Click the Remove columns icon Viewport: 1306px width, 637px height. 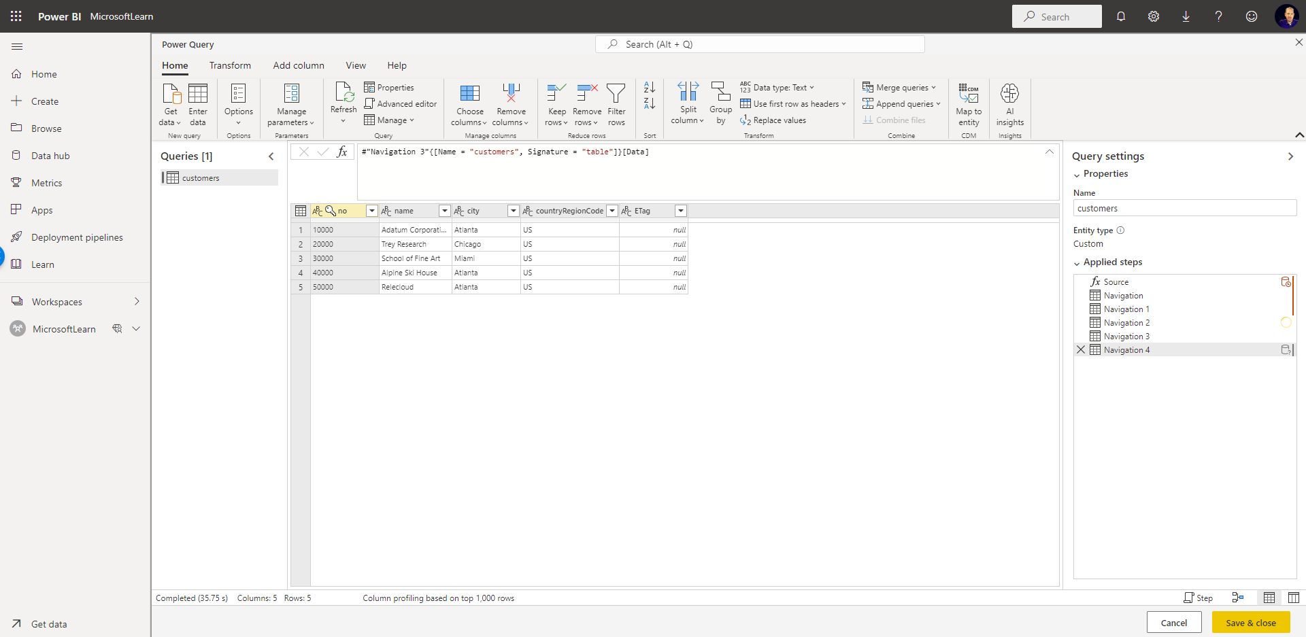[511, 93]
